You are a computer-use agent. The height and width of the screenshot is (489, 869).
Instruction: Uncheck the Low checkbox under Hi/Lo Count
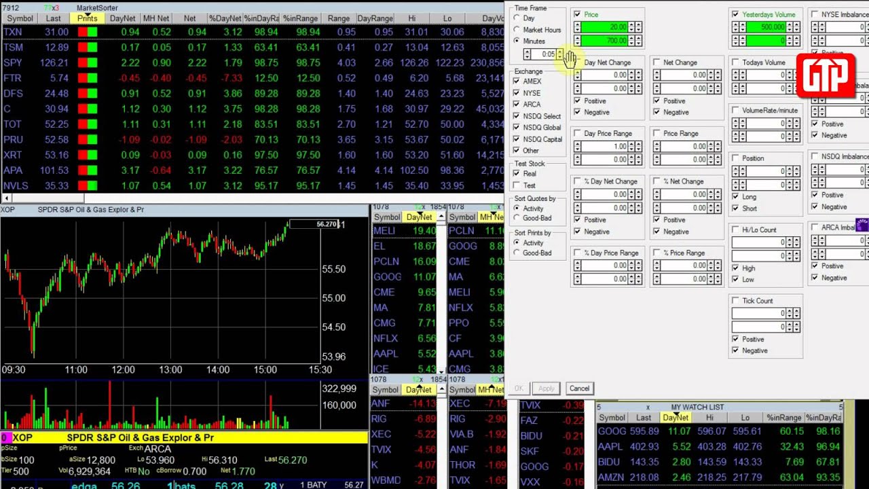(735, 279)
